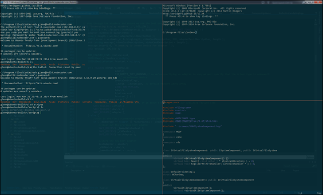Click the 'RegisterArchiveHandler' method line
323x195 pixels.
tap(215, 164)
